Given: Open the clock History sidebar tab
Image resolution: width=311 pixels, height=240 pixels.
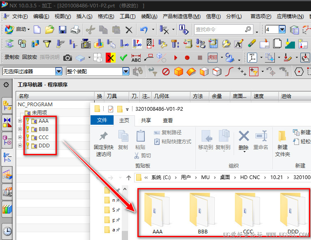Looking at the screenshot, I should pyautogui.click(x=7, y=231).
